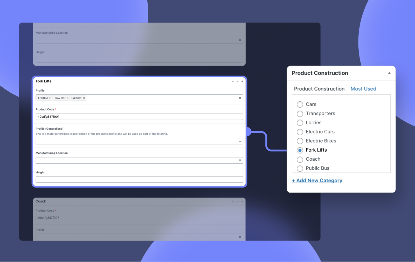Move the Fork Lifts section down
This screenshot has height=262, width=415.
237,81
